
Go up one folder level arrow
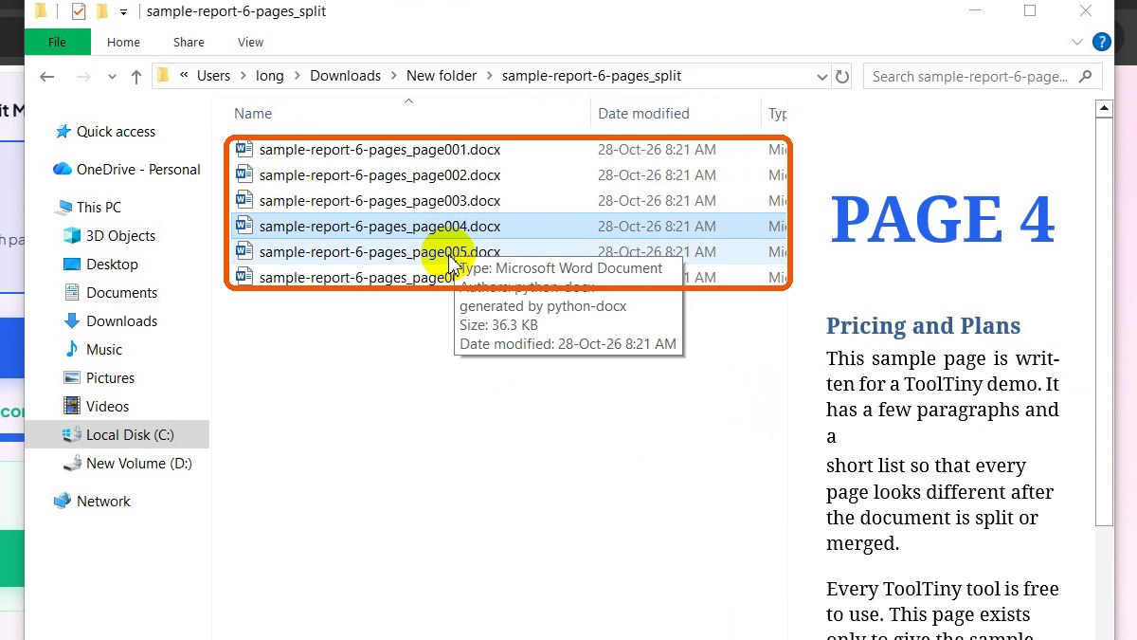coord(135,77)
